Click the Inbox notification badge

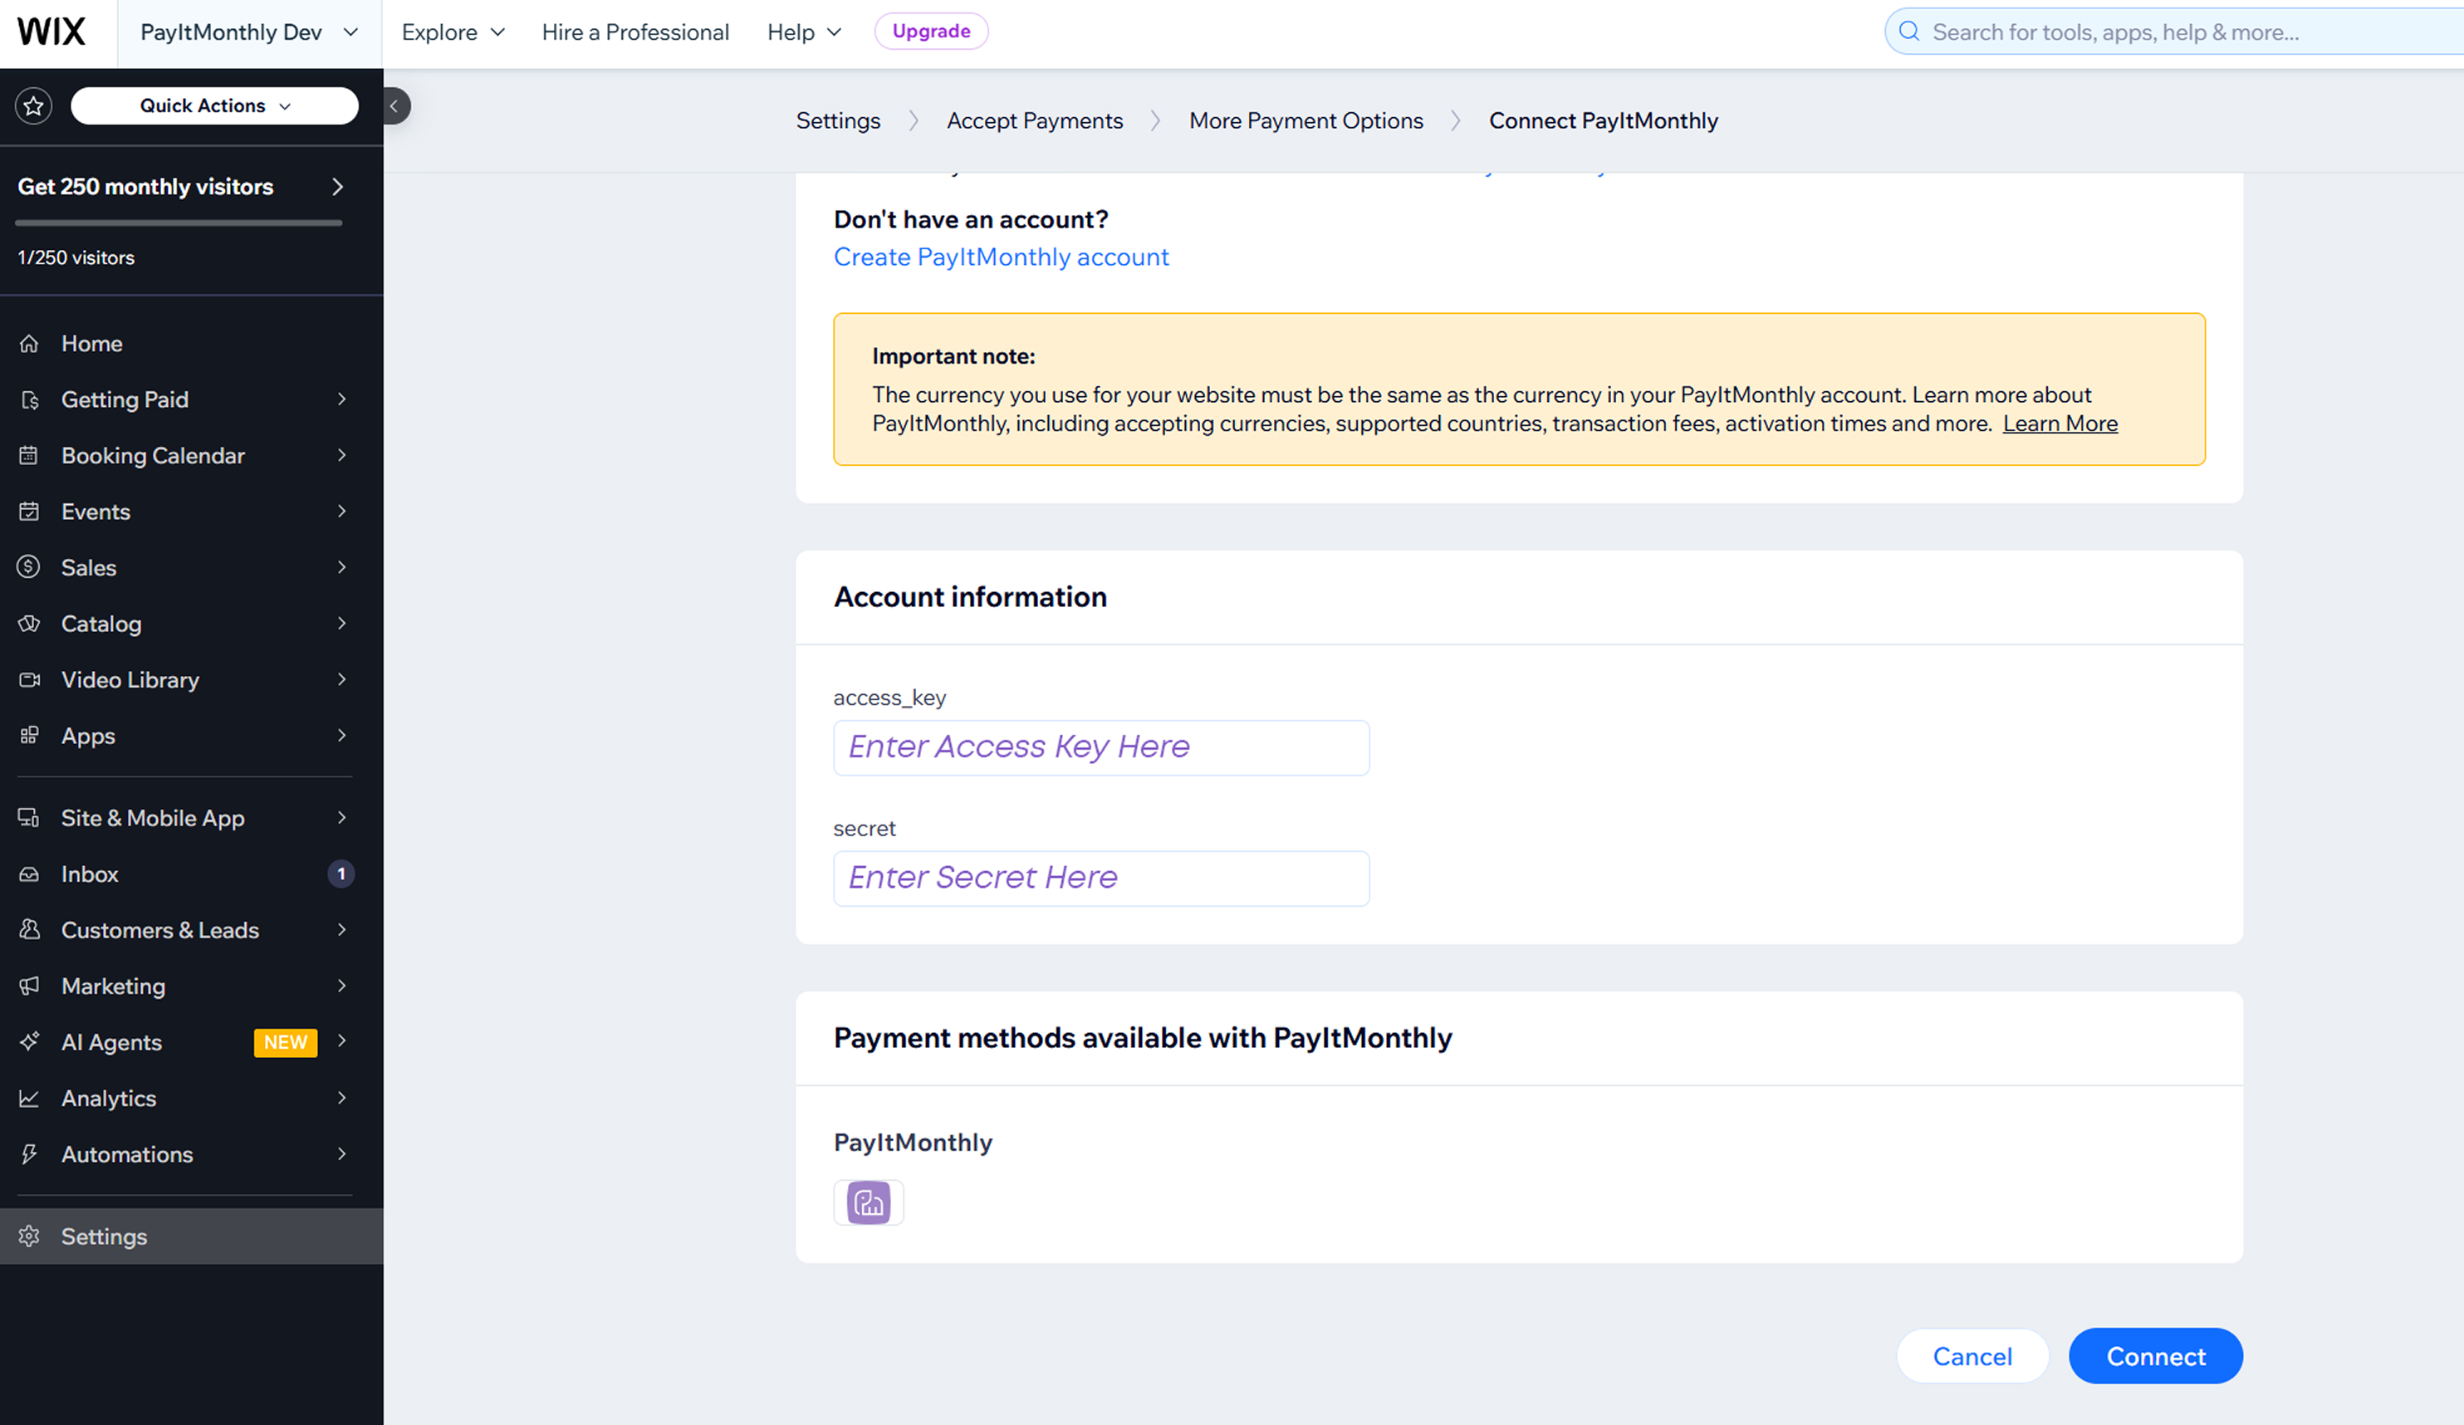pos(340,874)
